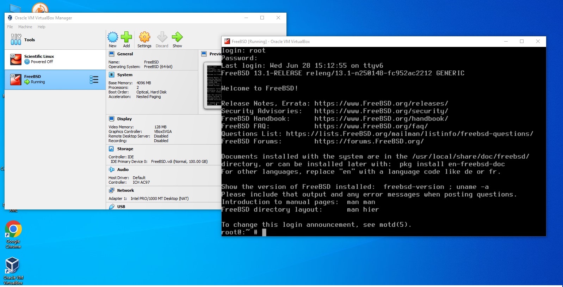Open the File menu
Screen dimensions: 563x287
click(x=10, y=27)
